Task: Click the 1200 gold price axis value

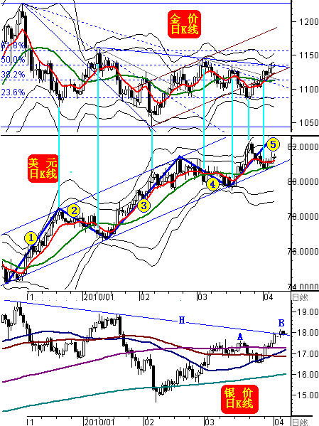Action: 308,21
